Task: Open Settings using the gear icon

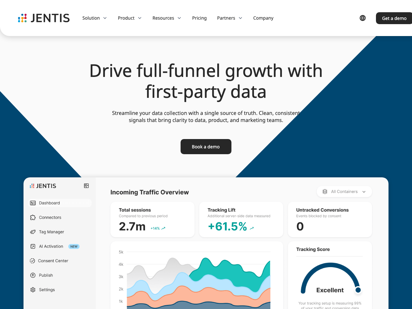Action: pyautogui.click(x=33, y=290)
